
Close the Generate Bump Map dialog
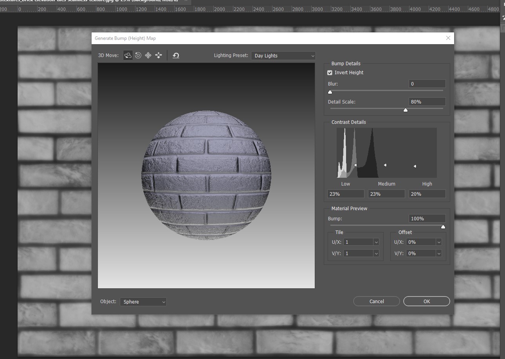pyautogui.click(x=448, y=38)
